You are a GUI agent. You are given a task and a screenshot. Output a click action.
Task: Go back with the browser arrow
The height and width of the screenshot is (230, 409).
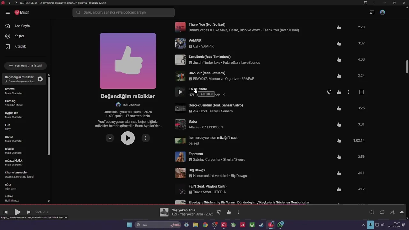(x=10, y=3)
